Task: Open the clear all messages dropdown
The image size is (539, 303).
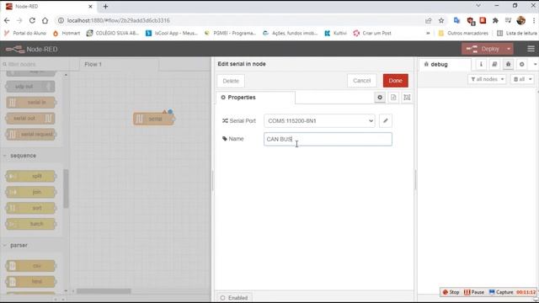Action: tap(522, 79)
